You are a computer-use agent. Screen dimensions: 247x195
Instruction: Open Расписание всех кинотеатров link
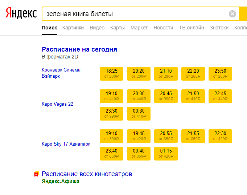coord(87,174)
